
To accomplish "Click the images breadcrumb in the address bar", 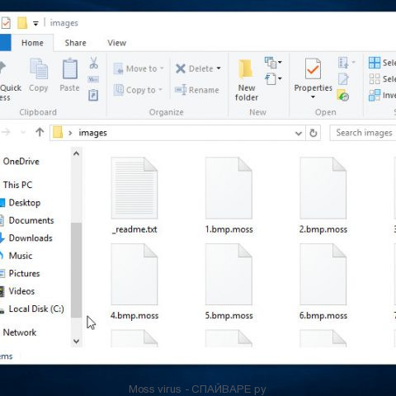I will (x=92, y=133).
